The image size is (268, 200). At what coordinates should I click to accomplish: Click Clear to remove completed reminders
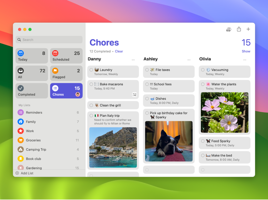pyautogui.click(x=119, y=51)
